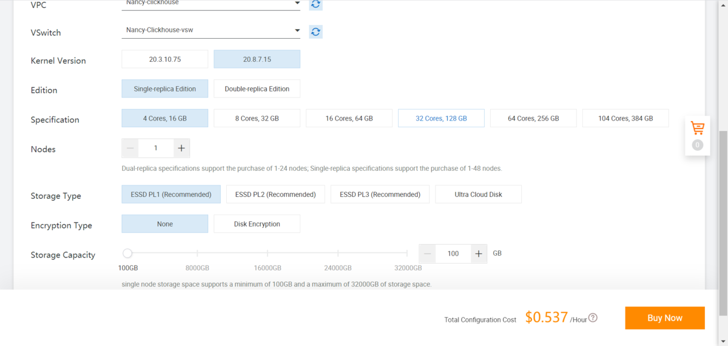Select 4 Cores, 16 GB specification
728x346 pixels.
pos(165,118)
